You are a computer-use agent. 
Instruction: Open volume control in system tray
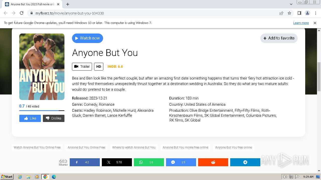coord(285,177)
